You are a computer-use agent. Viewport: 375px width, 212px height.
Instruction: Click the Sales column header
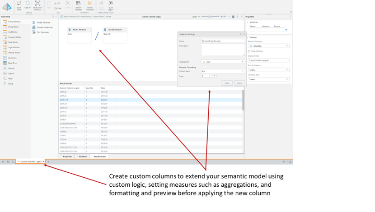pos(108,88)
